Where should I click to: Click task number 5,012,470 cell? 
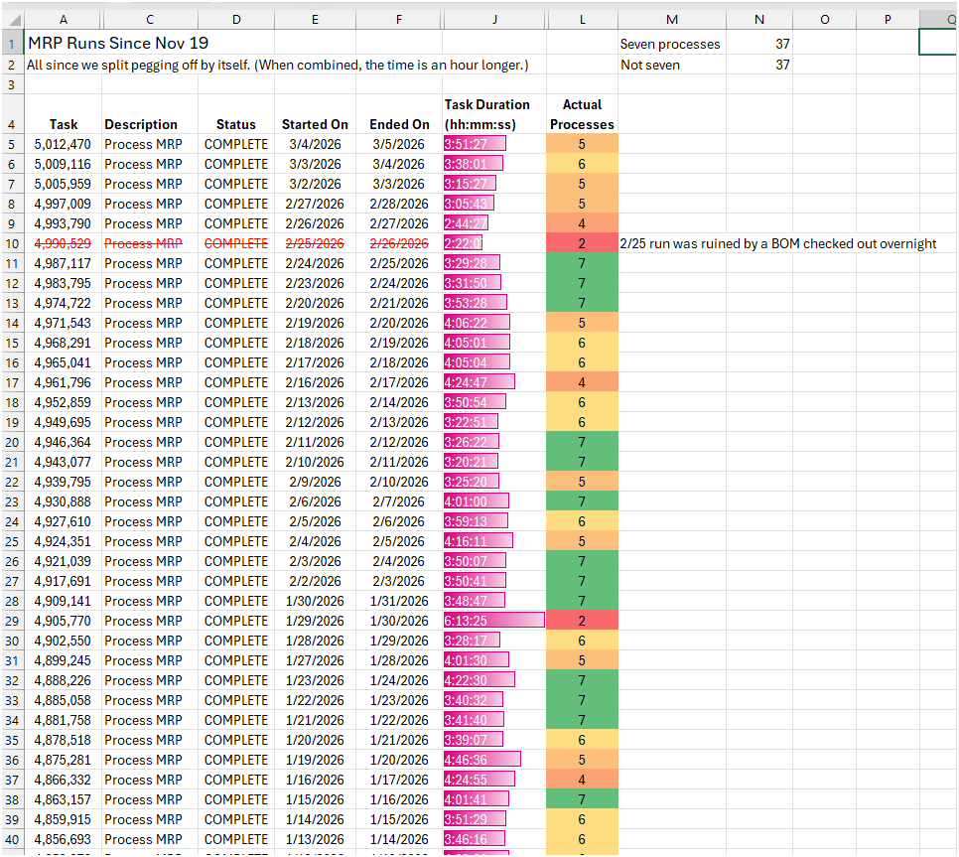point(64,144)
